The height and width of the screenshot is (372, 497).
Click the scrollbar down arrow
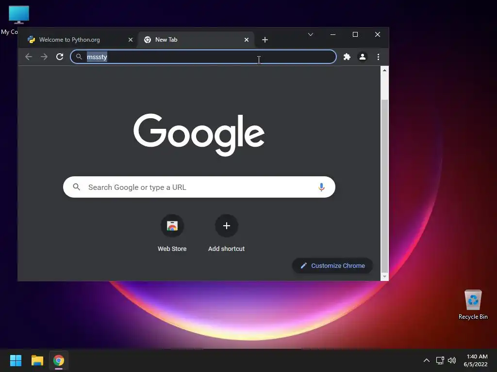point(384,277)
